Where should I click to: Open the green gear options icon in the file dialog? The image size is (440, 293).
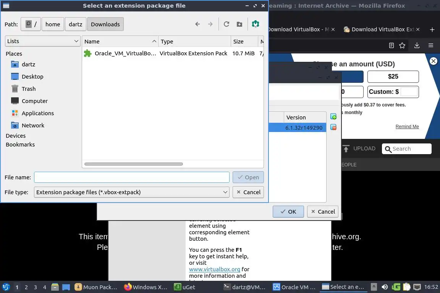click(x=256, y=24)
